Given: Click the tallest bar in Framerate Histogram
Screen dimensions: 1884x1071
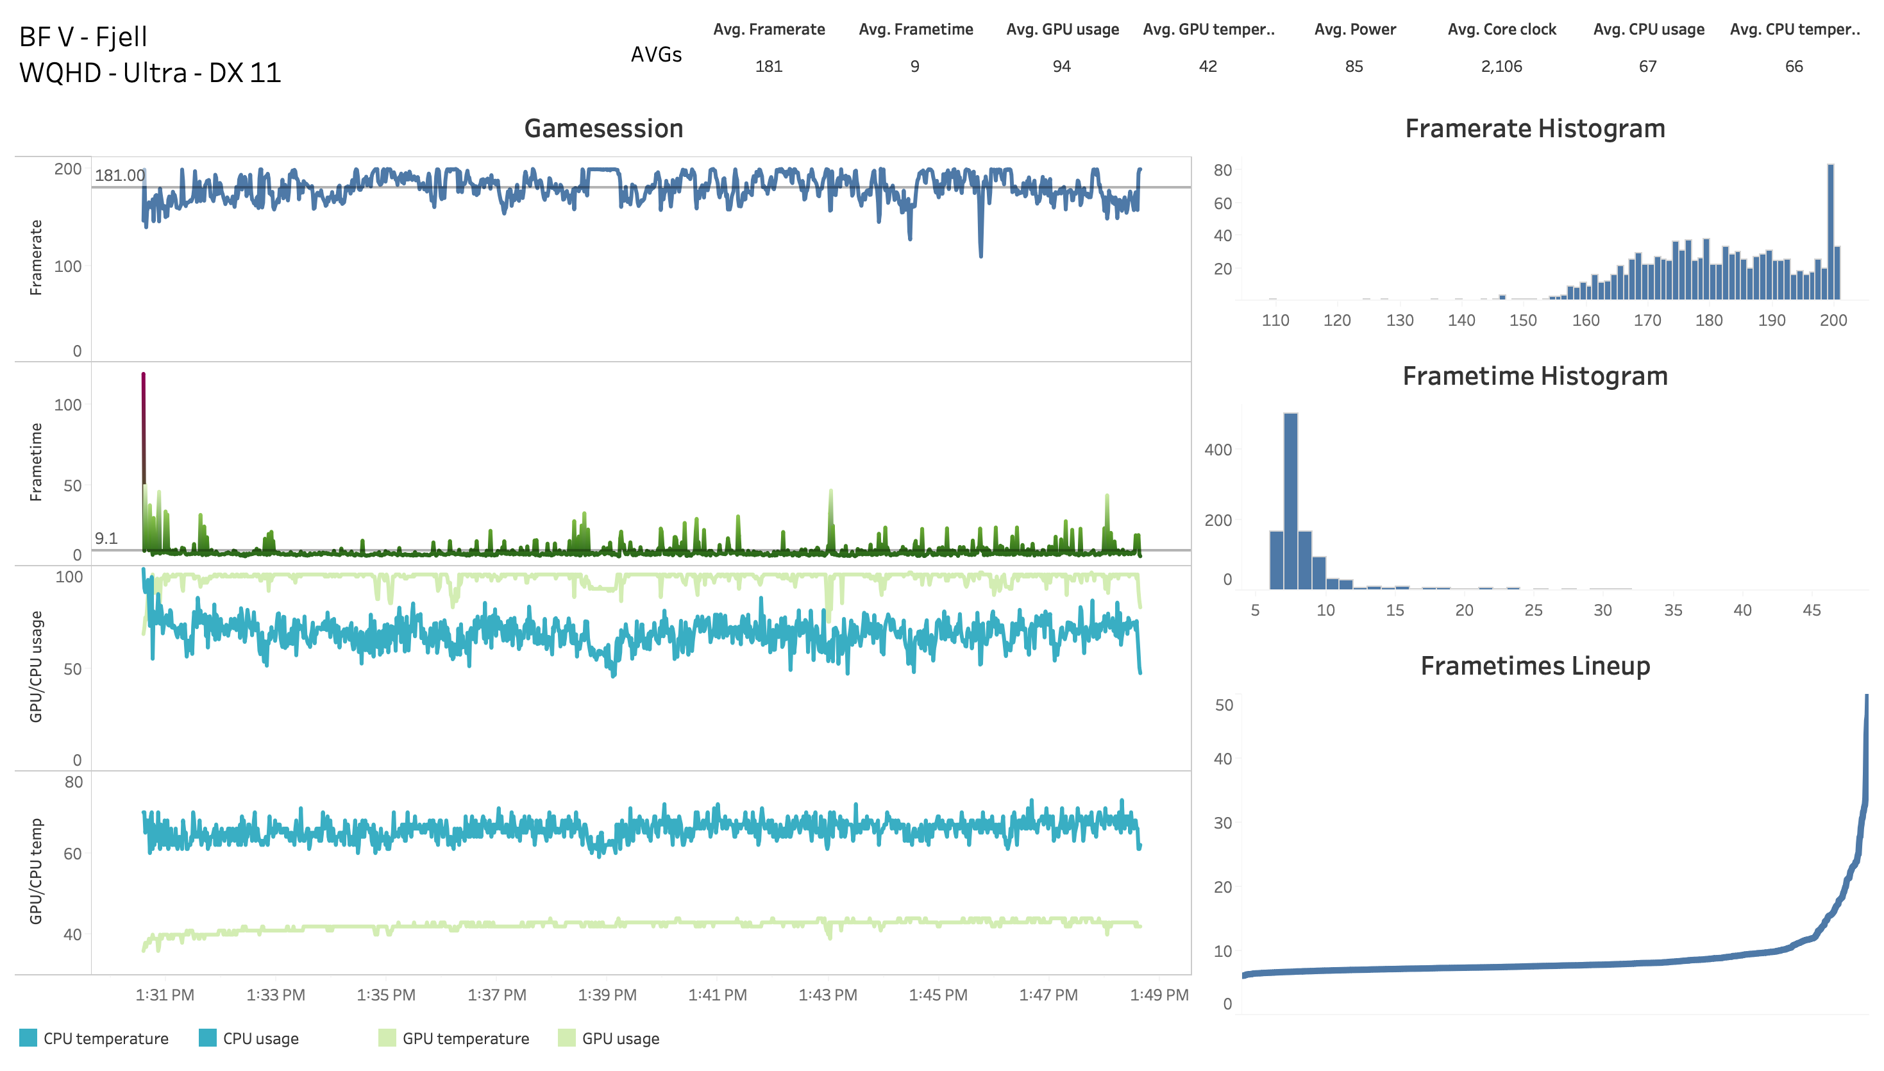Looking at the screenshot, I should pos(1829,232).
